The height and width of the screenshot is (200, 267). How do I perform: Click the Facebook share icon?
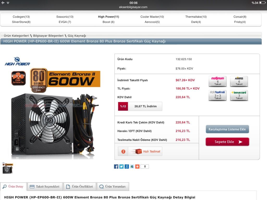[116, 166]
